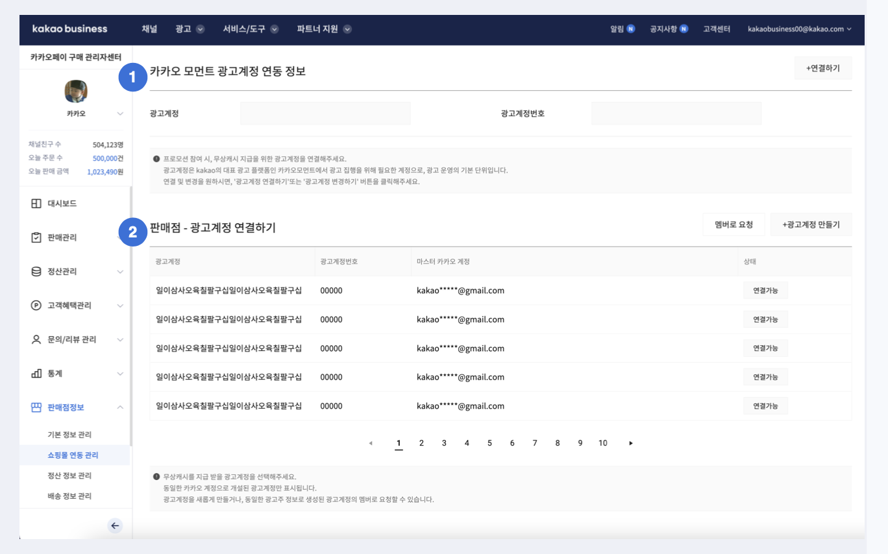This screenshot has width=888, height=554.
Task: Open the kakaobusiness00@kakao.com account dropdown
Action: click(x=800, y=29)
